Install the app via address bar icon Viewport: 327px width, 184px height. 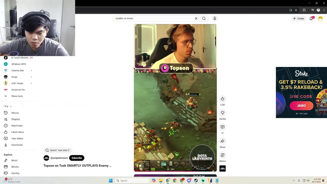pyautogui.click(x=291, y=10)
